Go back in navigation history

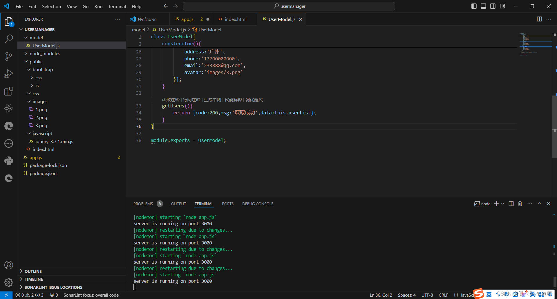point(166,6)
